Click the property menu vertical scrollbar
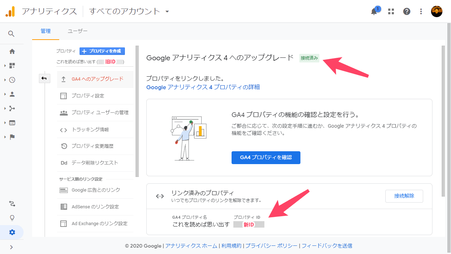451x254 pixels. (x=137, y=111)
